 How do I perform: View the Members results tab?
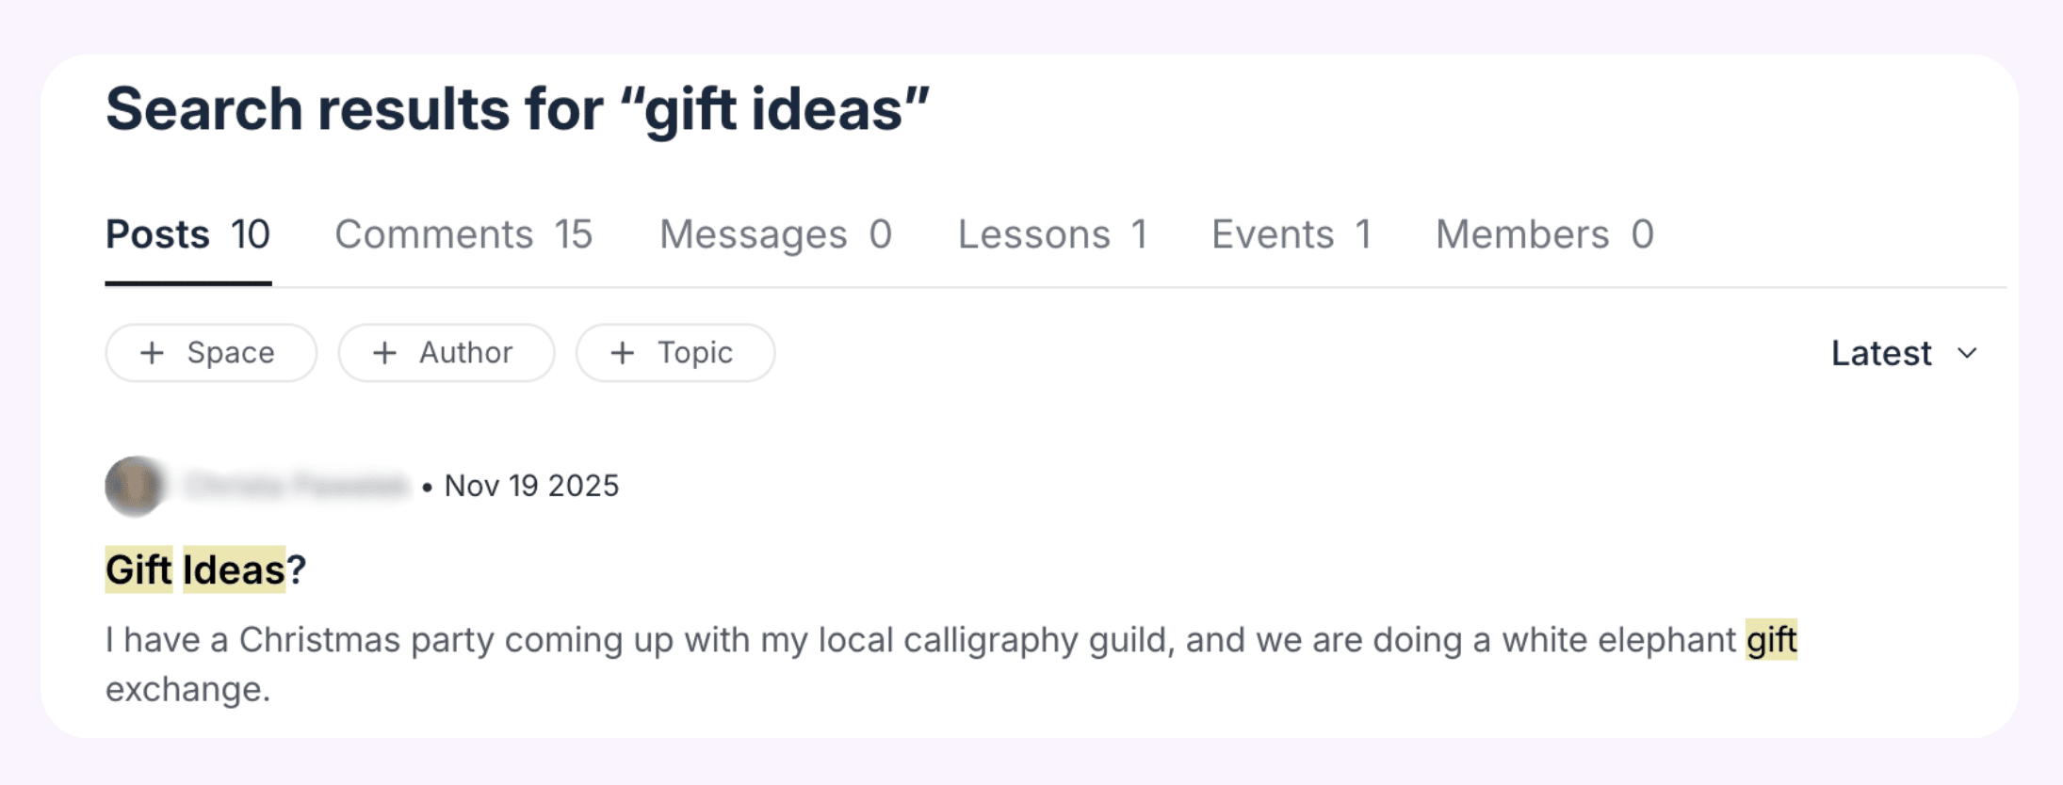(x=1544, y=234)
